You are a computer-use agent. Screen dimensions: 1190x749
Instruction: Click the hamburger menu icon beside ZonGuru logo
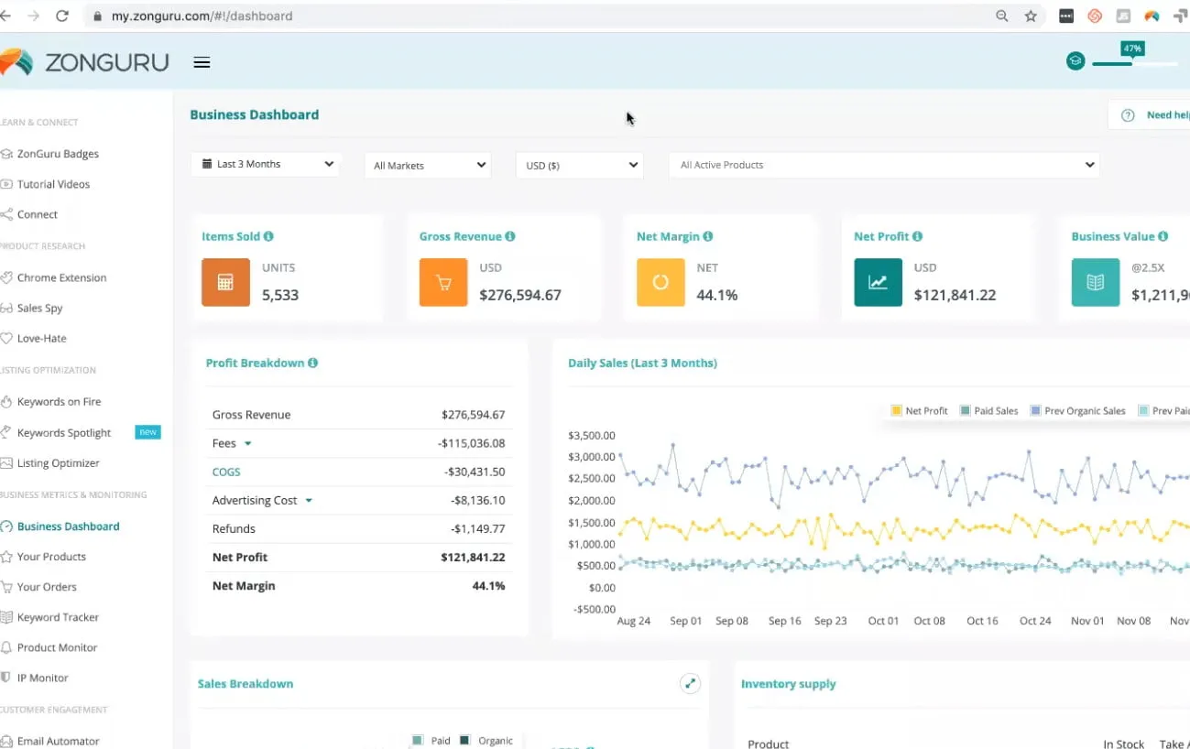coord(202,62)
